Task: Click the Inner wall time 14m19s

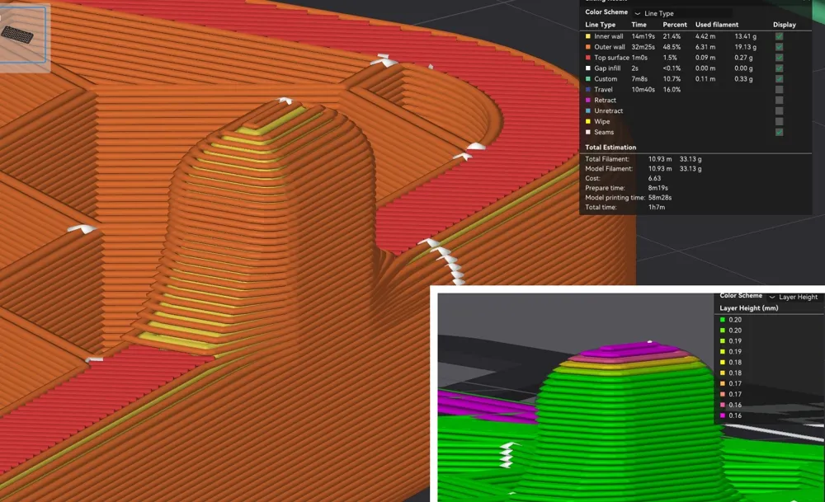Action: click(643, 36)
